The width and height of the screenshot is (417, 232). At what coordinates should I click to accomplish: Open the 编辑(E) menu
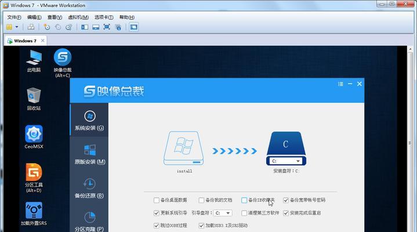tap(34, 17)
